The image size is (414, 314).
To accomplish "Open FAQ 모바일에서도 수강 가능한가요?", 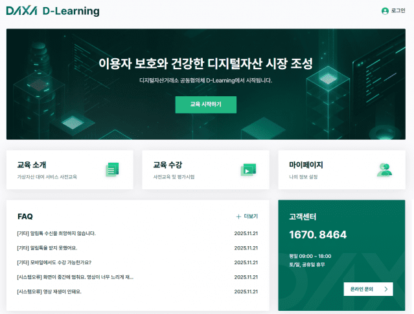I will (x=54, y=262).
